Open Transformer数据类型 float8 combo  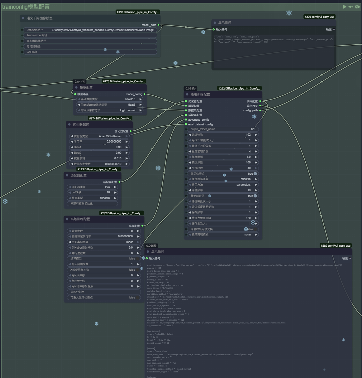point(110,105)
